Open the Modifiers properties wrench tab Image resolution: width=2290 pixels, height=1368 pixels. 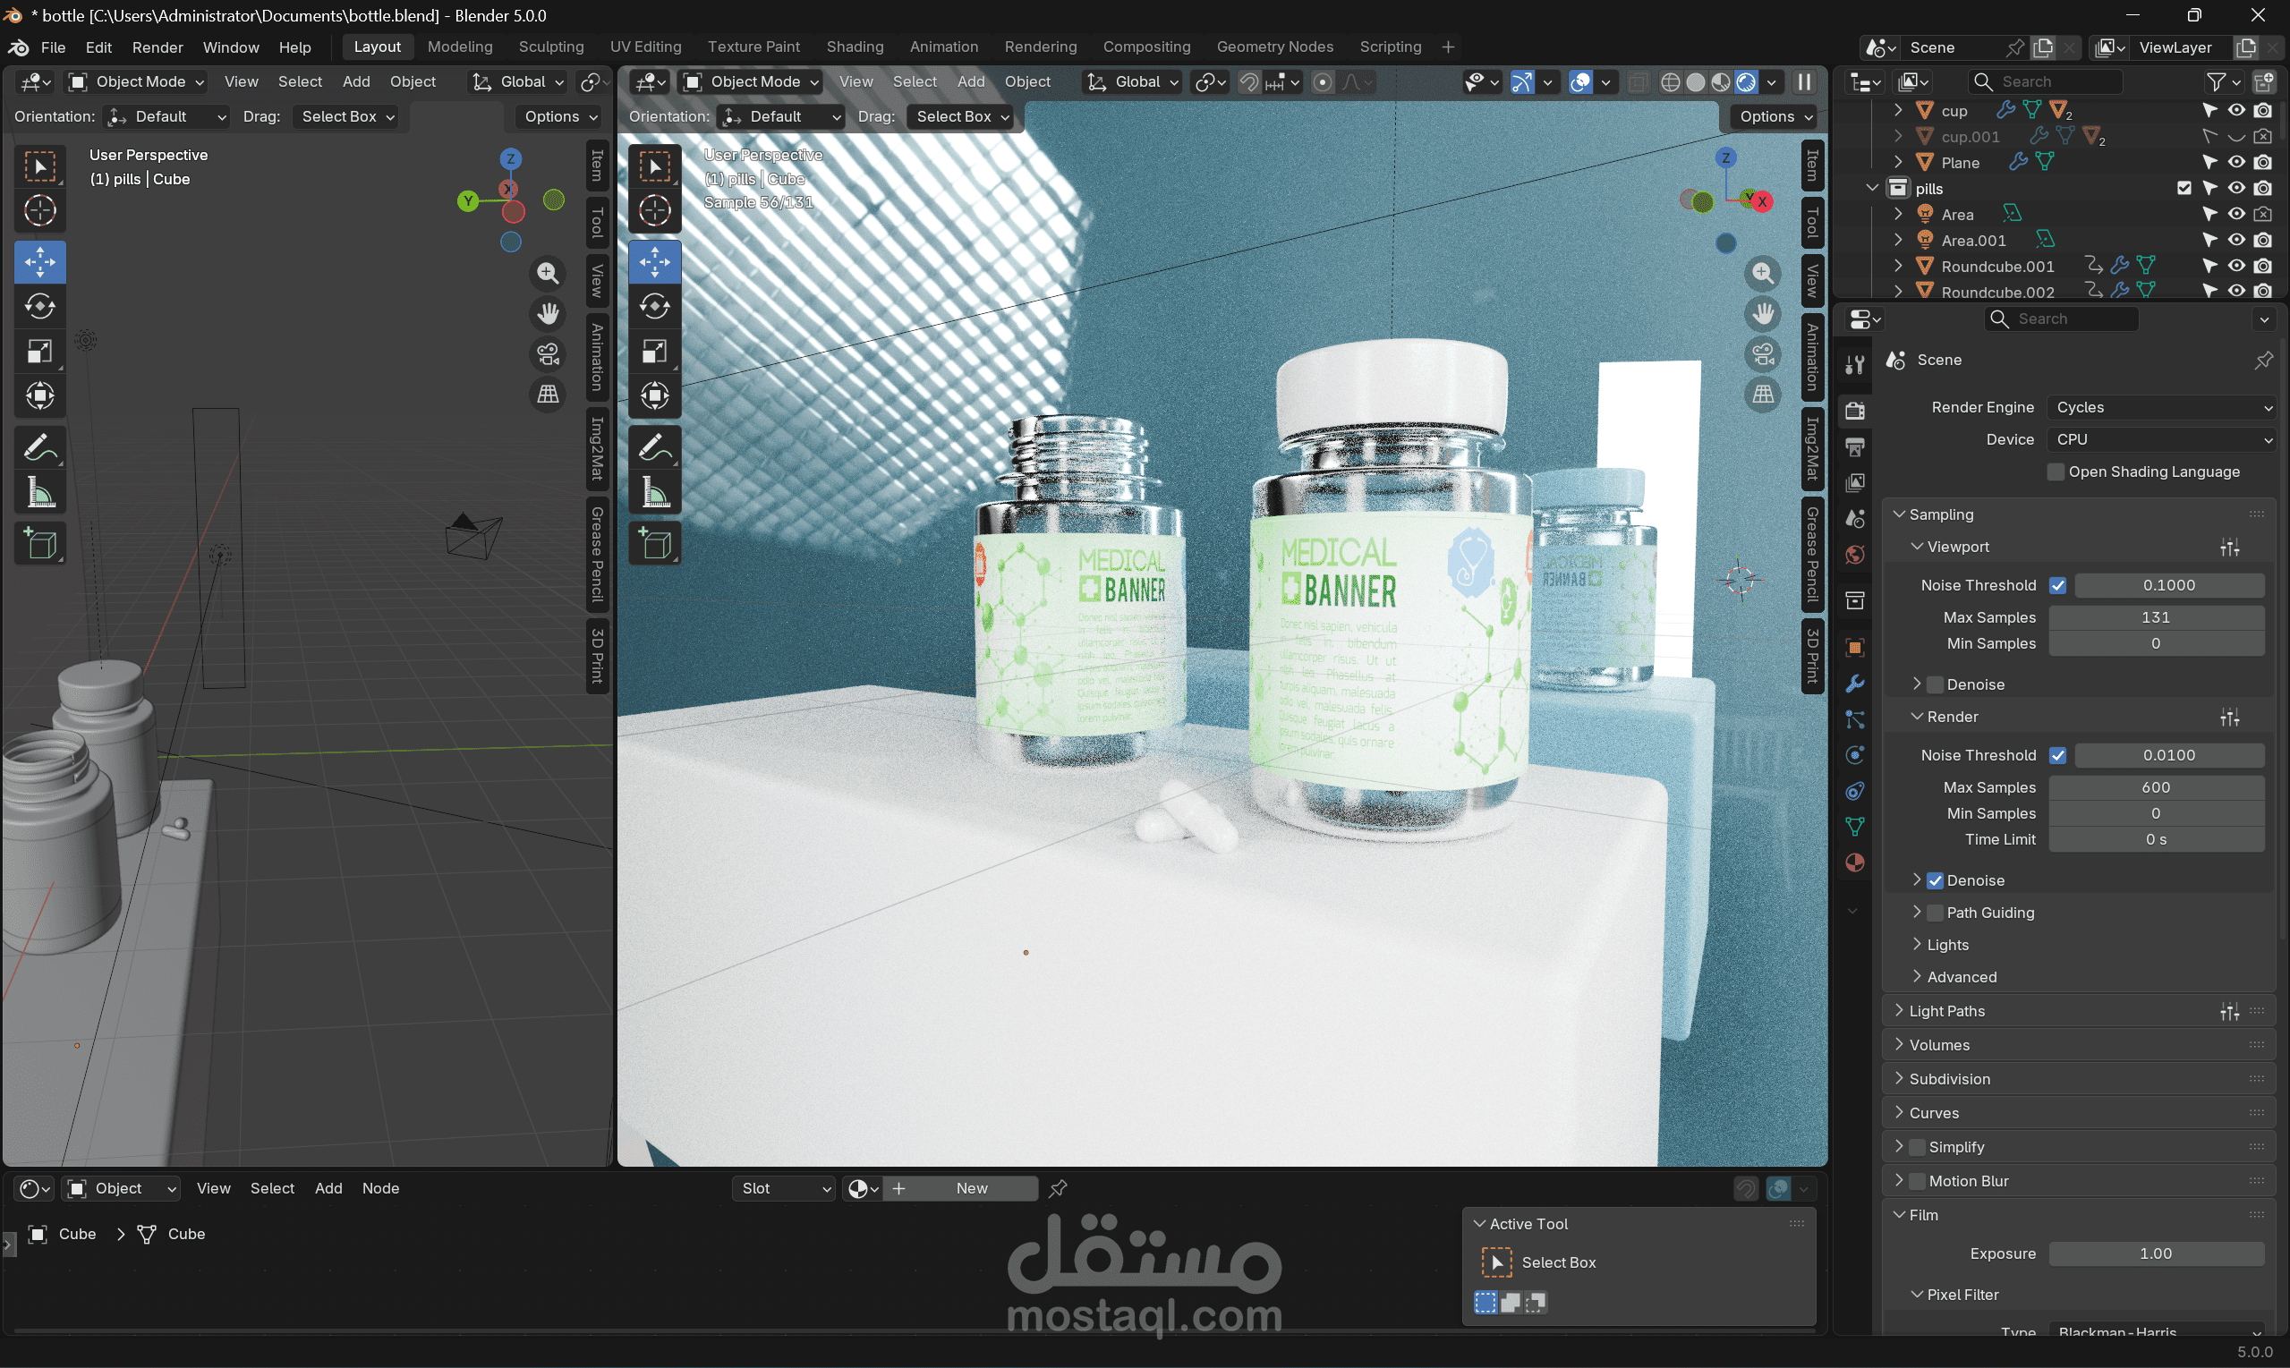point(1855,684)
